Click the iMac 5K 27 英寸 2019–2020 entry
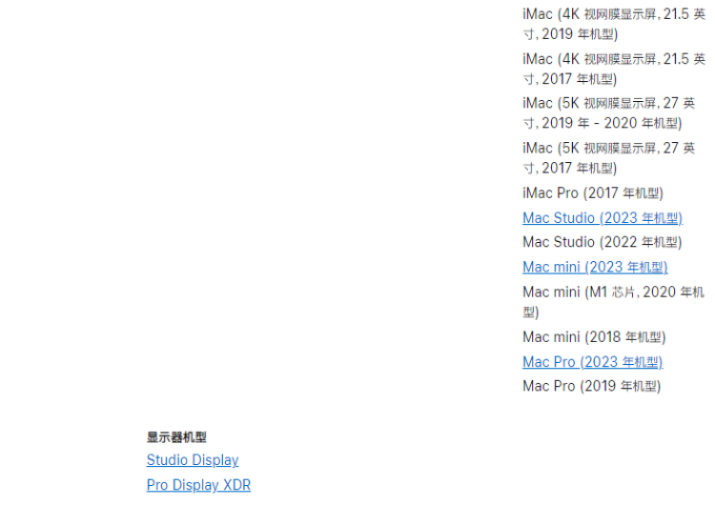Screen dimensions: 715x505 point(609,113)
